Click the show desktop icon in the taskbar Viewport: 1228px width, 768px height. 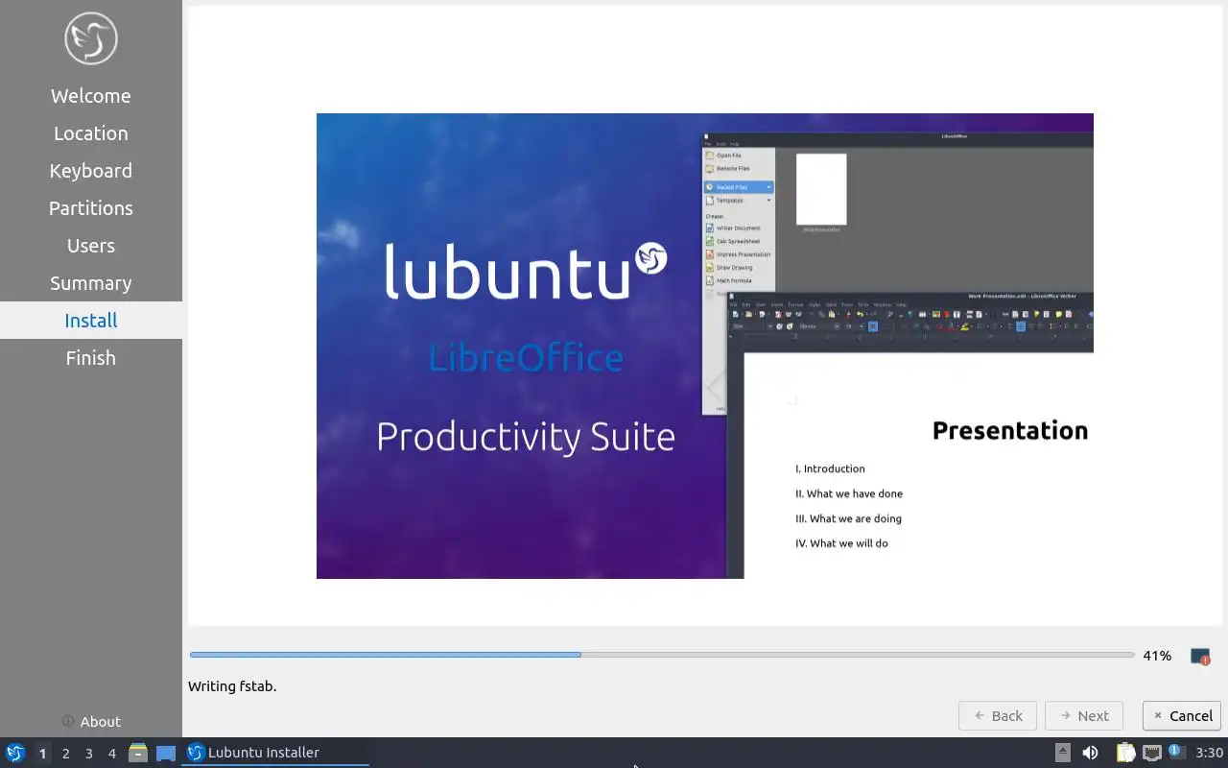(166, 754)
